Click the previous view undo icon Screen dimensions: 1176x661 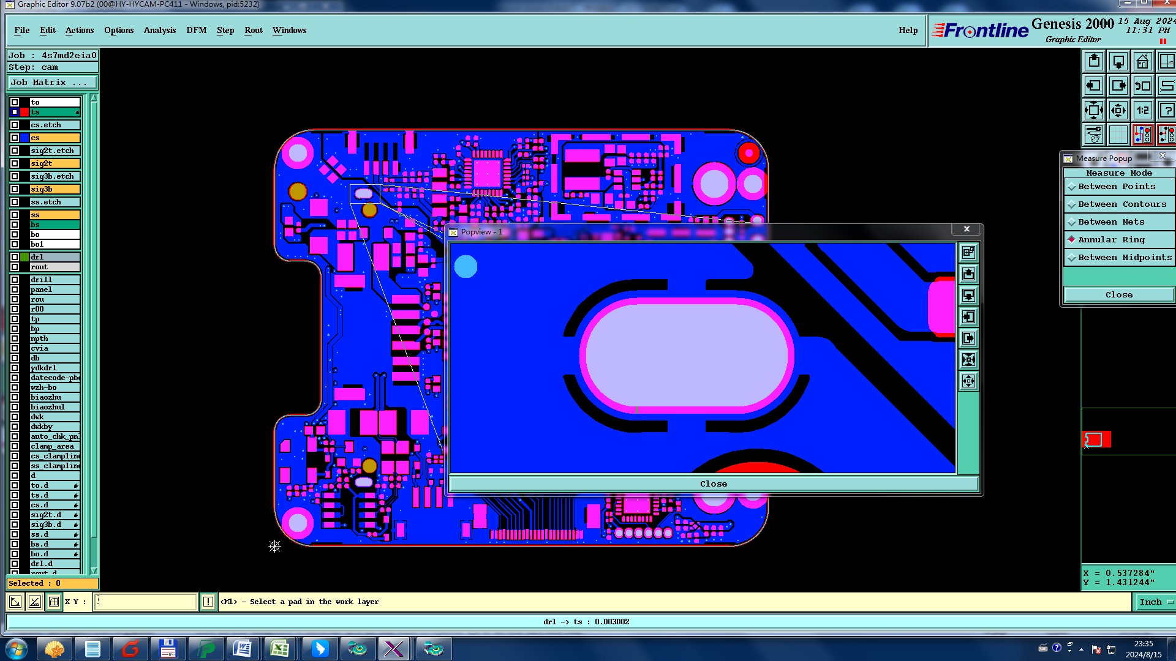pos(1142,86)
